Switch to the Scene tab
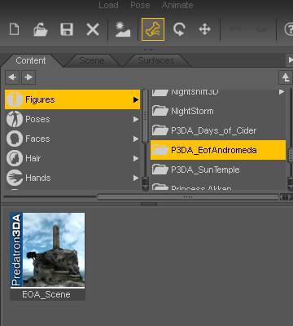 click(92, 60)
